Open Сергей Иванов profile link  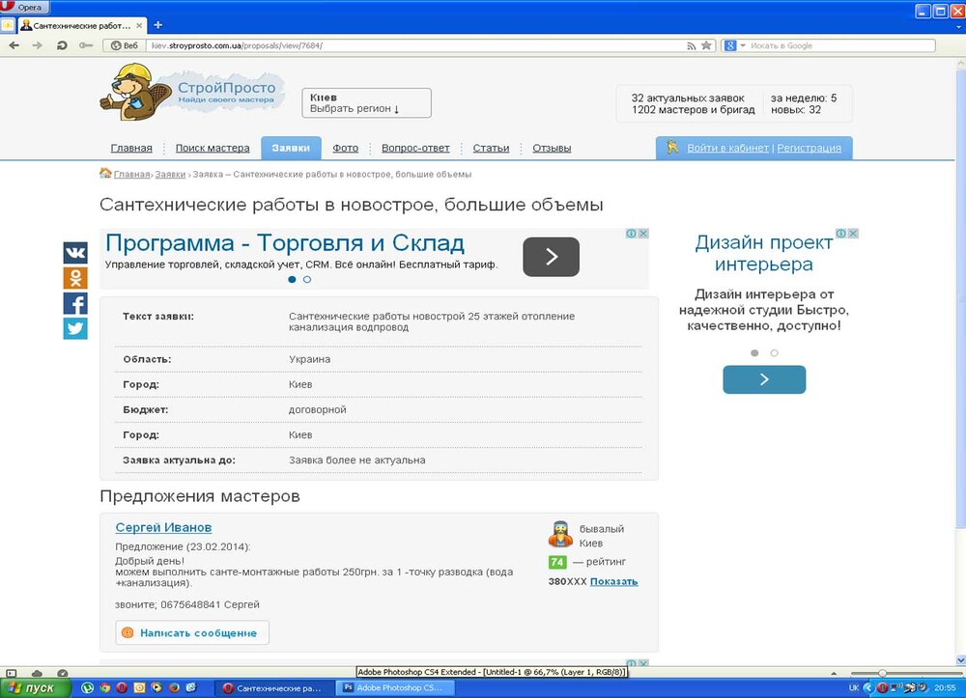(163, 527)
